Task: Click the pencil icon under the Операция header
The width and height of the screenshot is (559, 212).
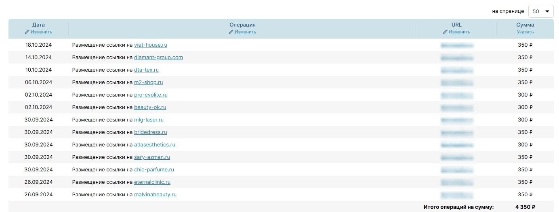Action: click(231, 32)
